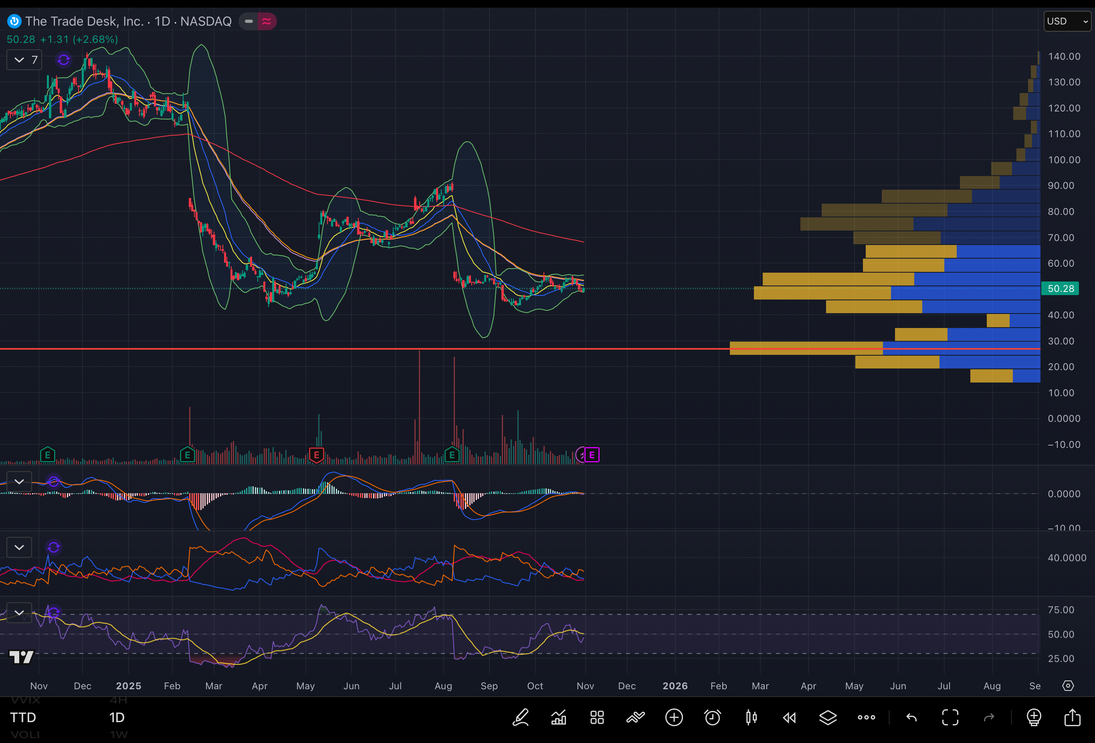
Task: Open the layout grid selector
Action: click(x=597, y=718)
